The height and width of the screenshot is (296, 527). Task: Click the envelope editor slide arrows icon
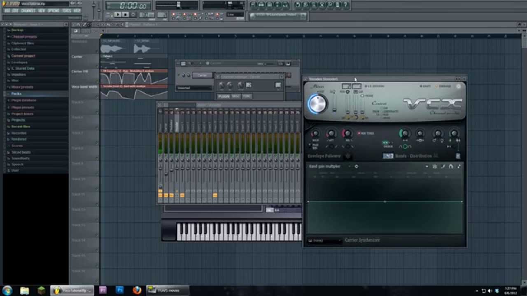coord(459,166)
